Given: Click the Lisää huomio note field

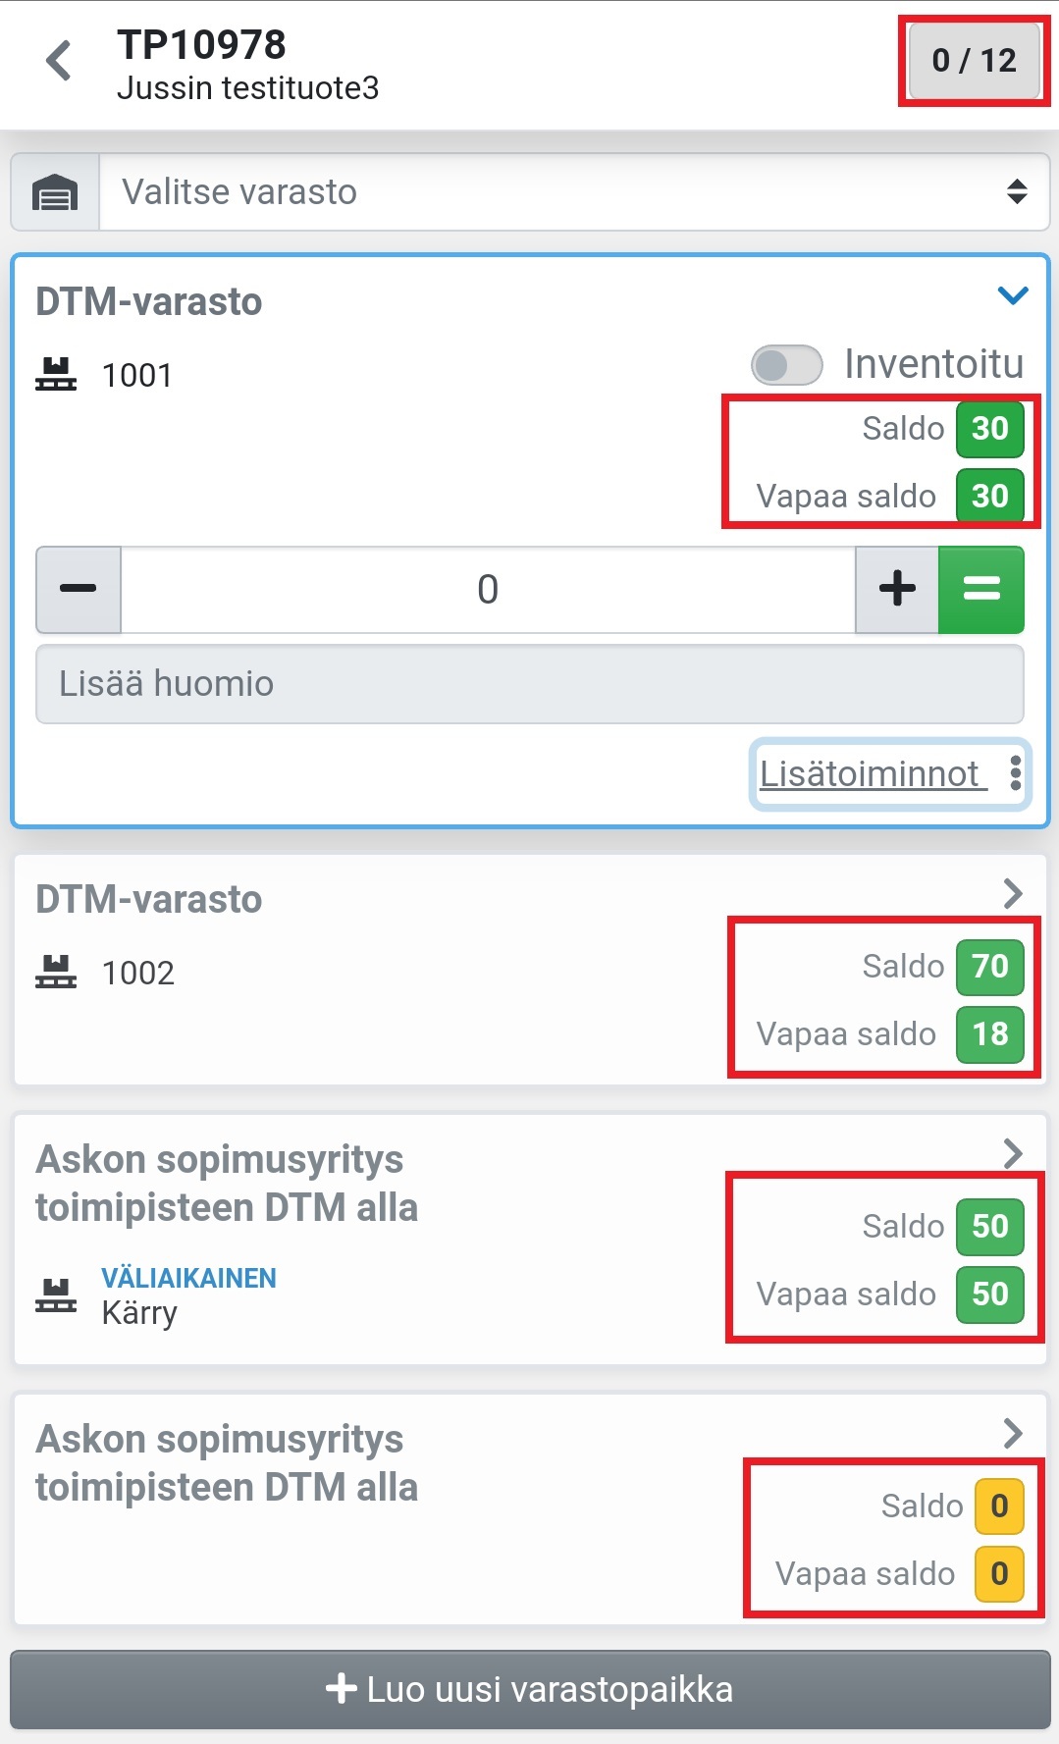Looking at the screenshot, I should [x=530, y=684].
